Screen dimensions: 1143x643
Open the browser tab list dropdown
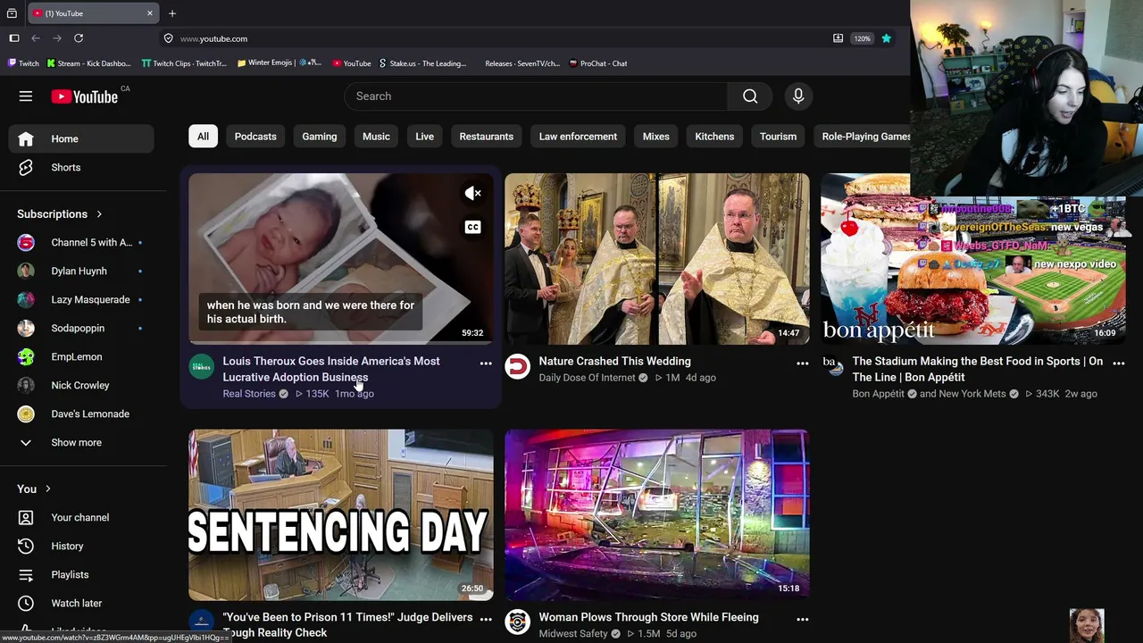(x=12, y=13)
